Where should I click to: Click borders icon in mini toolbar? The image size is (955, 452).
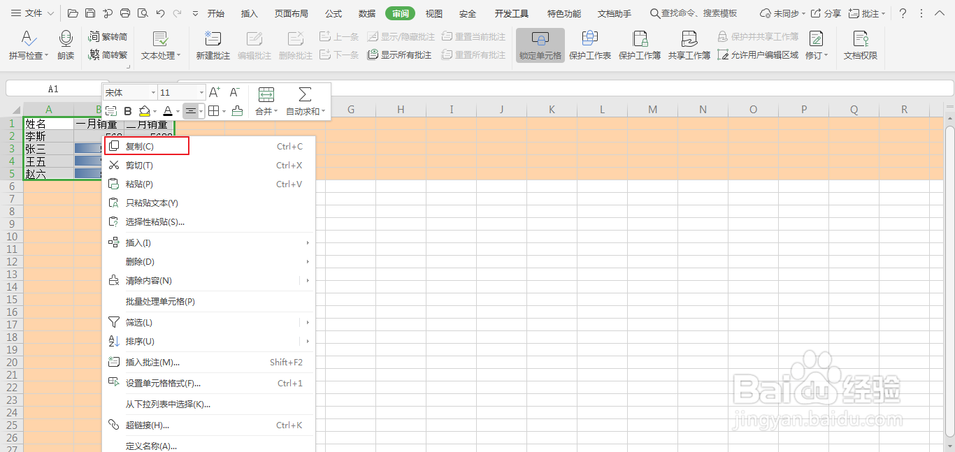click(x=213, y=111)
